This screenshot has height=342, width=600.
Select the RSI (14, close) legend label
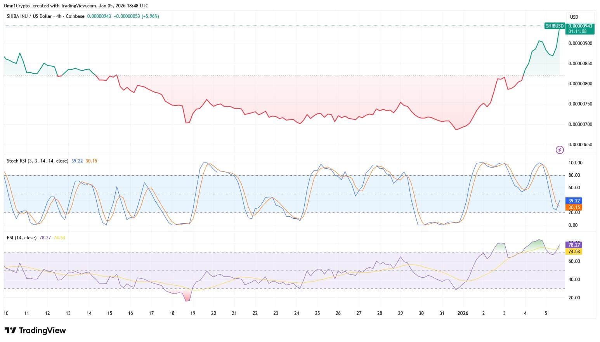pos(22,238)
